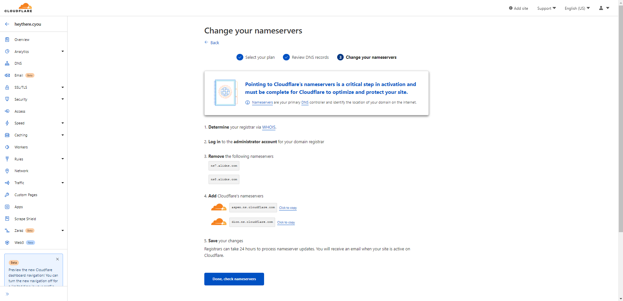Open the DNS menu item
623x301 pixels.
tap(18, 64)
